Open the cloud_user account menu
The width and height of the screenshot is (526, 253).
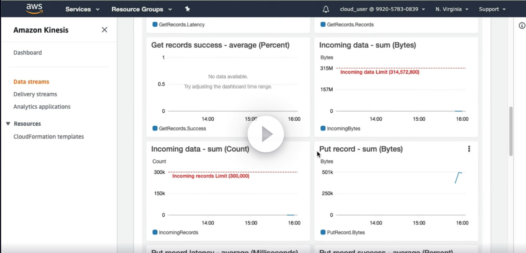(x=382, y=9)
